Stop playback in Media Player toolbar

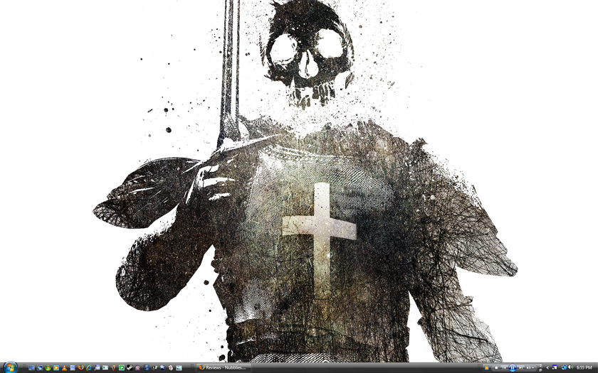(497, 368)
